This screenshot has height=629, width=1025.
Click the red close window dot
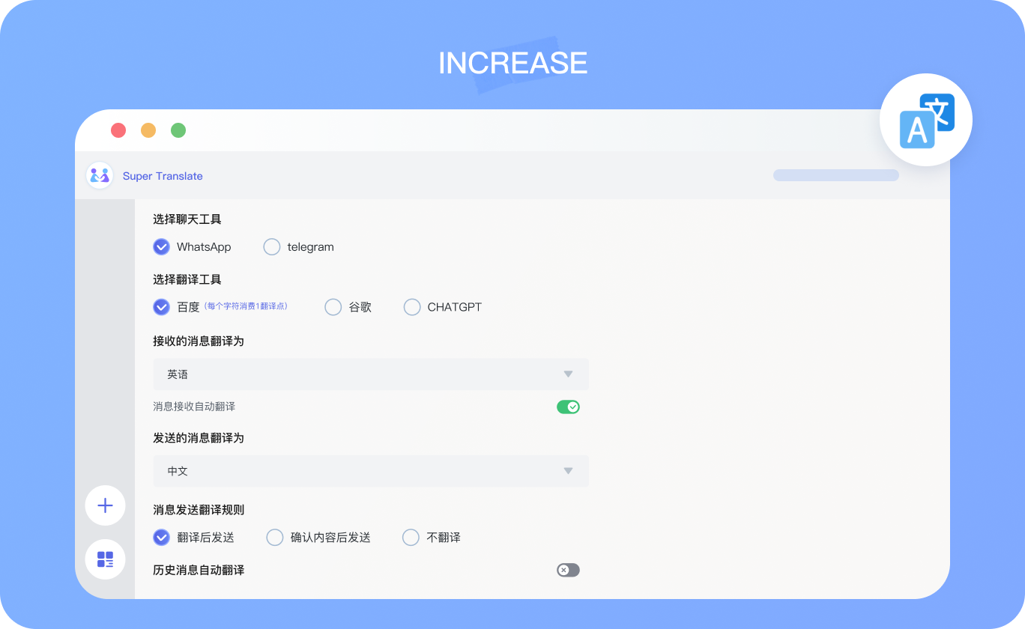tap(118, 130)
